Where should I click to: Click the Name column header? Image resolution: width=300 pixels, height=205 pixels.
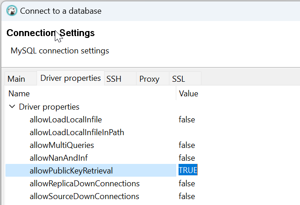coord(19,94)
